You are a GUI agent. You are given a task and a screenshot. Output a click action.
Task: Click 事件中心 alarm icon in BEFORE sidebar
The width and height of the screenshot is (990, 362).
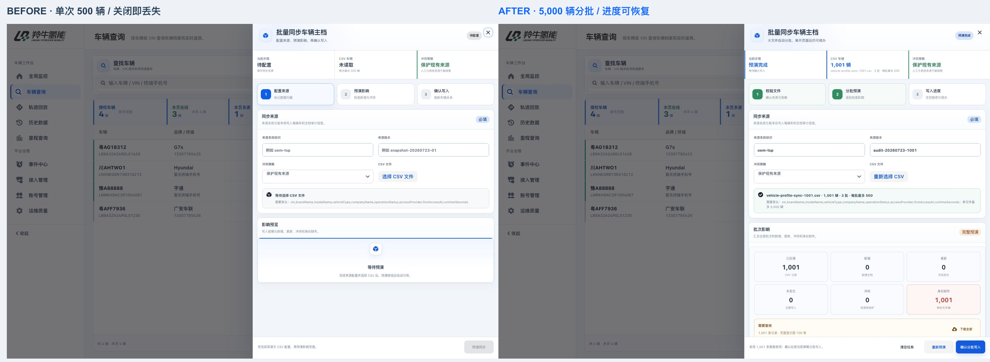[19, 164]
